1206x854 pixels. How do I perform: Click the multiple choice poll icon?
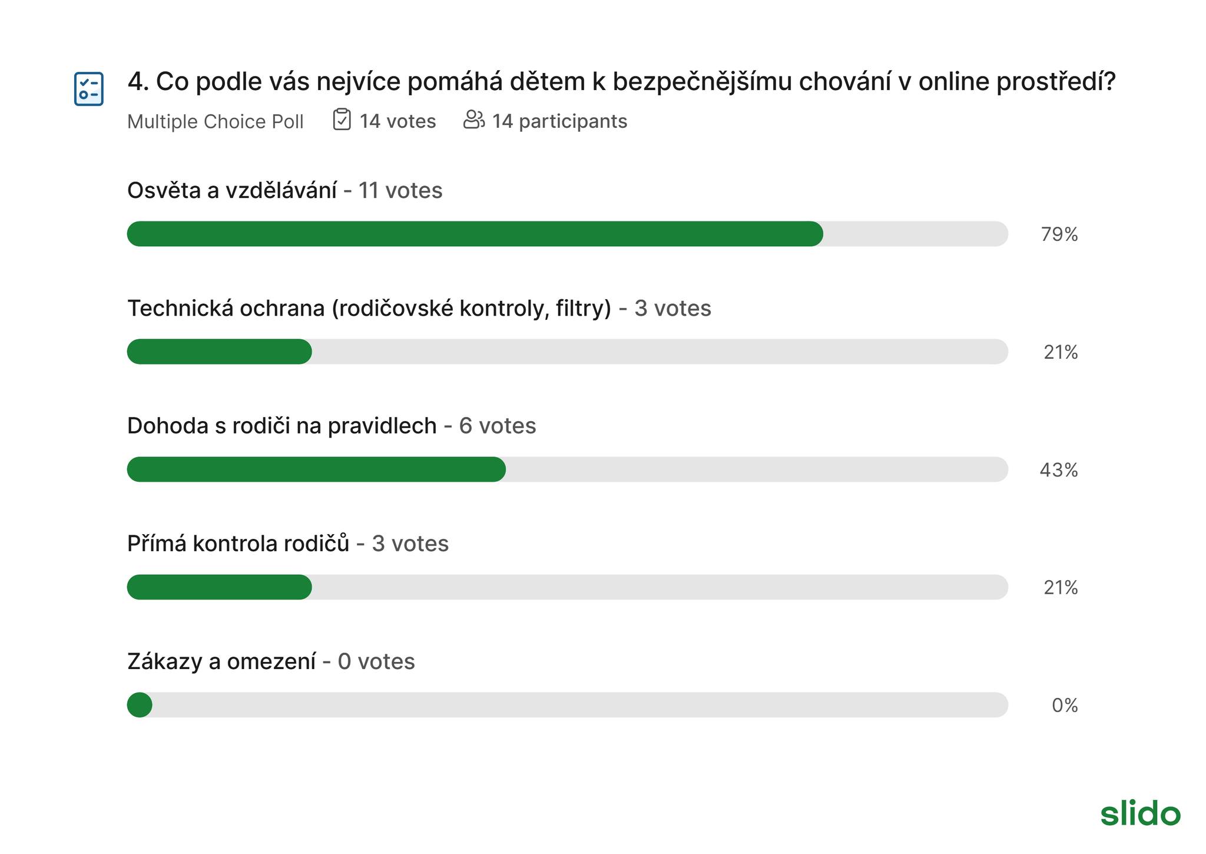click(x=89, y=89)
